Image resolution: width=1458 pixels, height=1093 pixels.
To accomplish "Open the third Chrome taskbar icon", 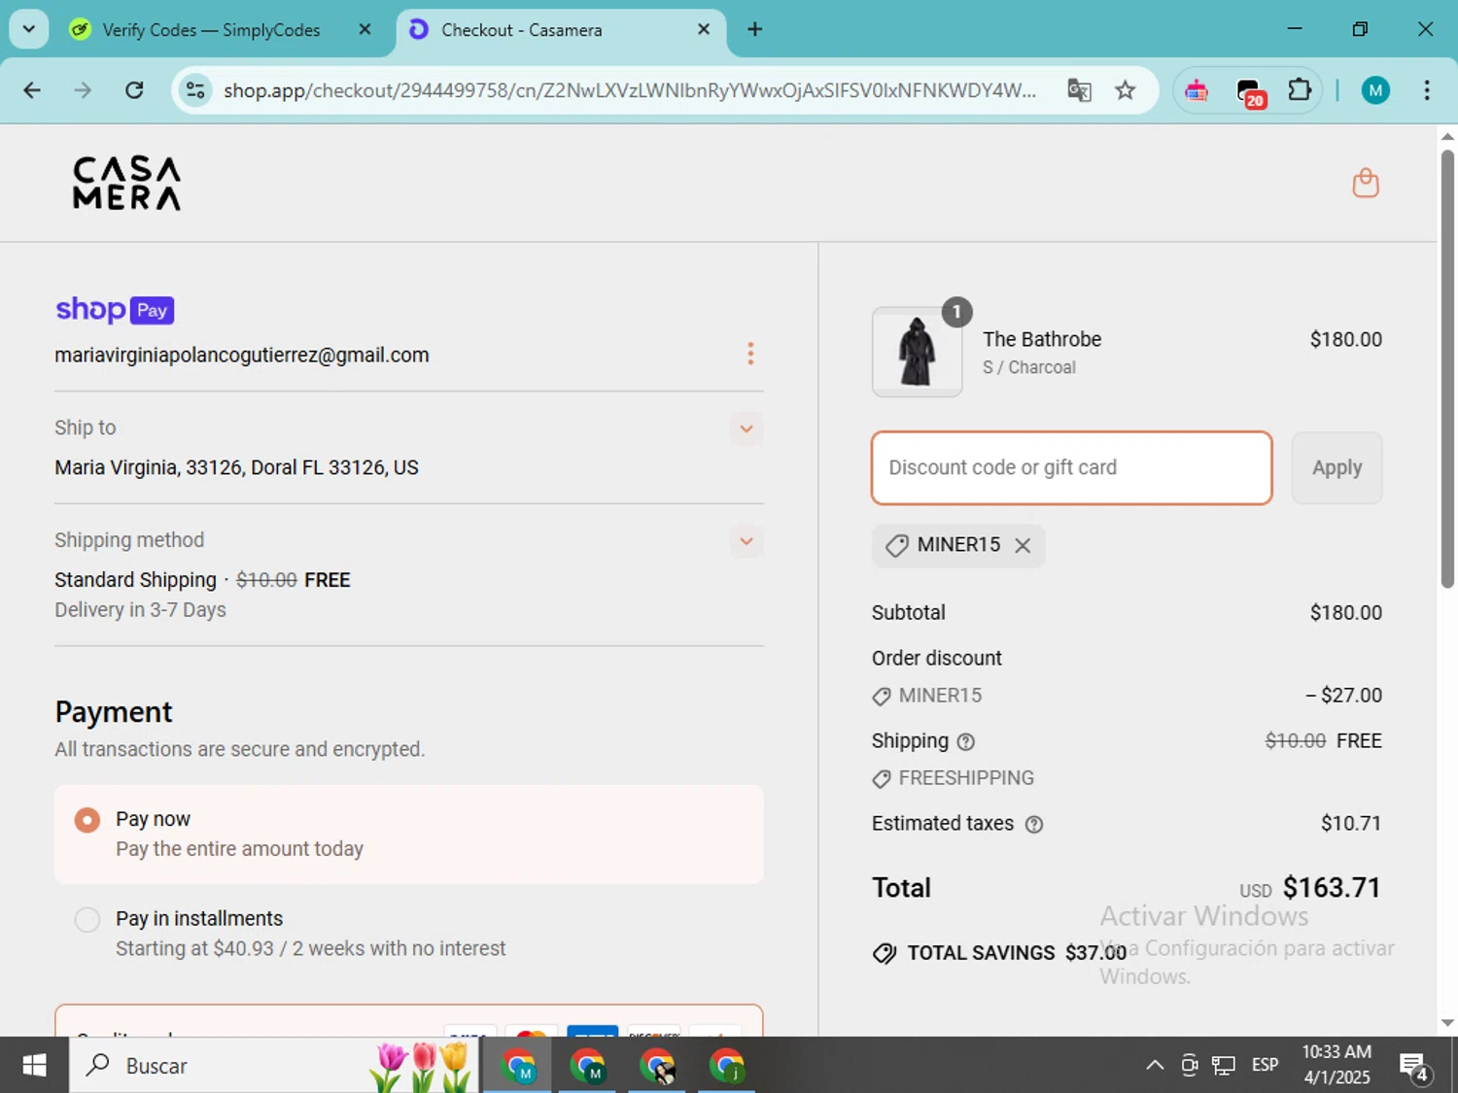I will pos(658,1066).
